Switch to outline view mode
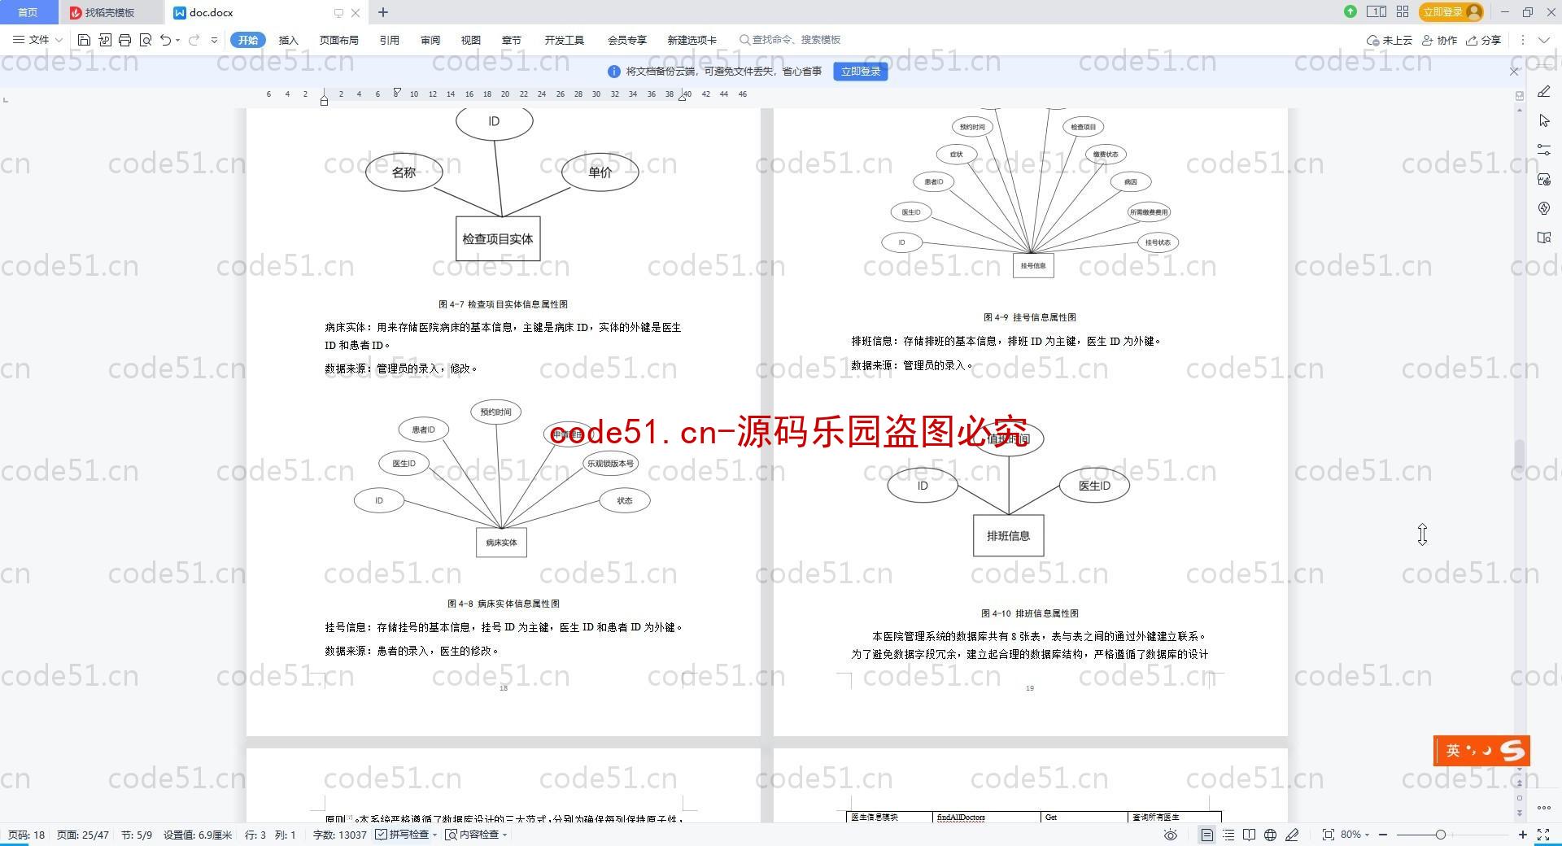The width and height of the screenshot is (1562, 846). coord(1228,835)
